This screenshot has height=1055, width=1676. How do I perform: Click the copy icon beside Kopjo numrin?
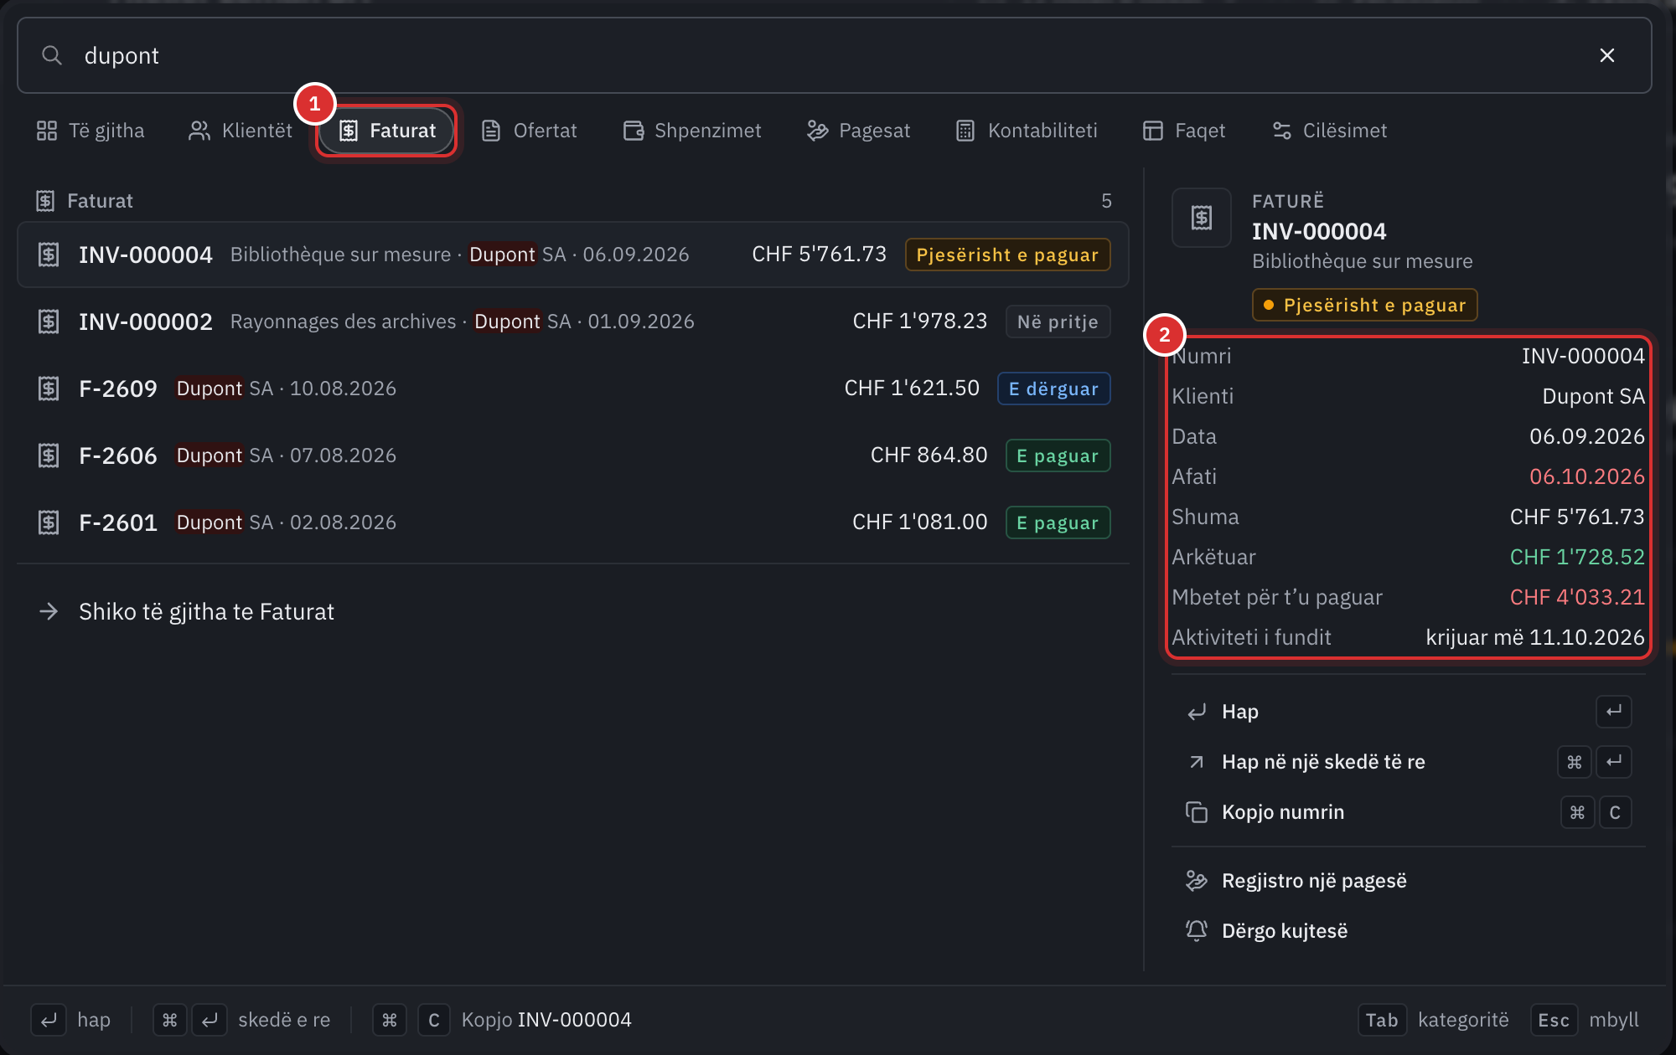tap(1197, 812)
